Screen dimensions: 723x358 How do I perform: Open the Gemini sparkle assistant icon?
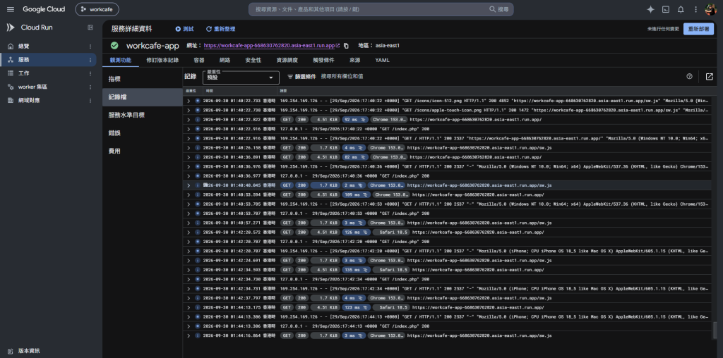click(x=650, y=9)
